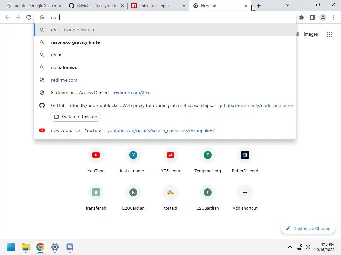
Task: Close the potato - Google Search tab
Action: (x=60, y=6)
